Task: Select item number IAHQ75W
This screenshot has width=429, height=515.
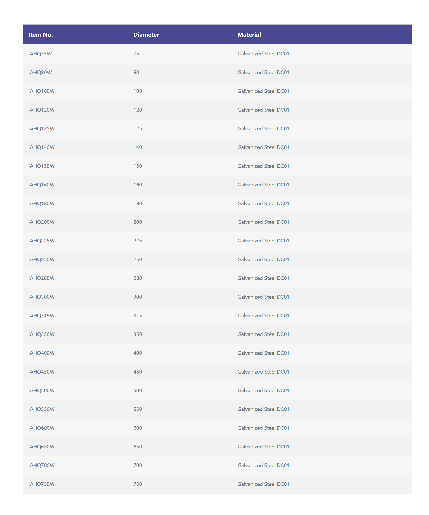Action: click(x=40, y=54)
